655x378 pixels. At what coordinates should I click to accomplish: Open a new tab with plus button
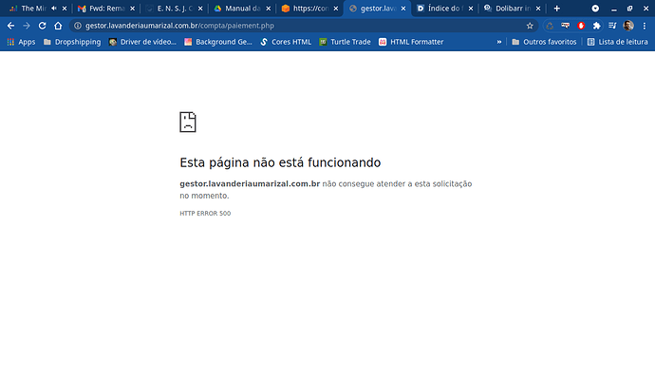tap(557, 9)
